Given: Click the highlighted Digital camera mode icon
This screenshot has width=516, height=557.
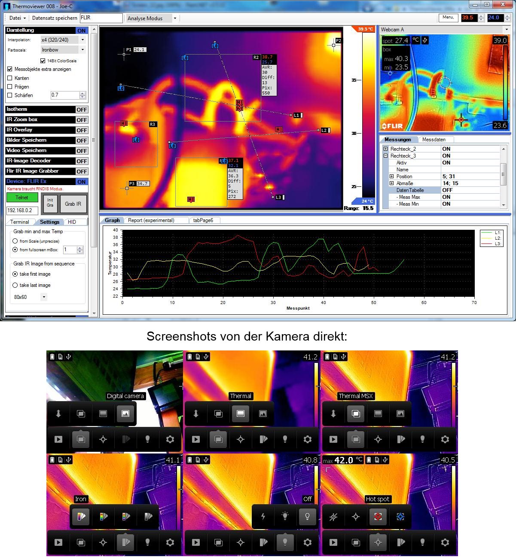Looking at the screenshot, I should point(125,414).
